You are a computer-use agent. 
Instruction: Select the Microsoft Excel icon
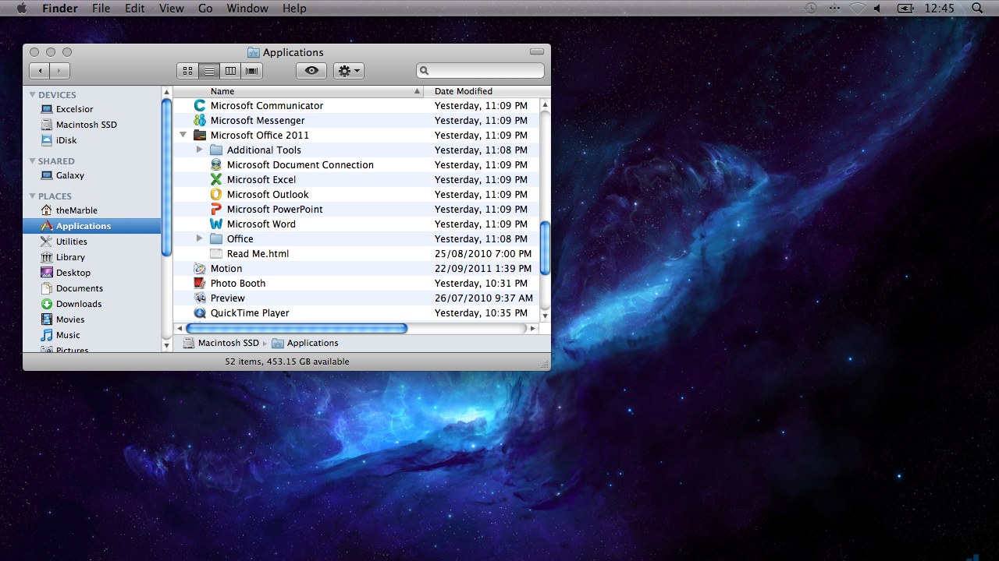pyautogui.click(x=216, y=179)
